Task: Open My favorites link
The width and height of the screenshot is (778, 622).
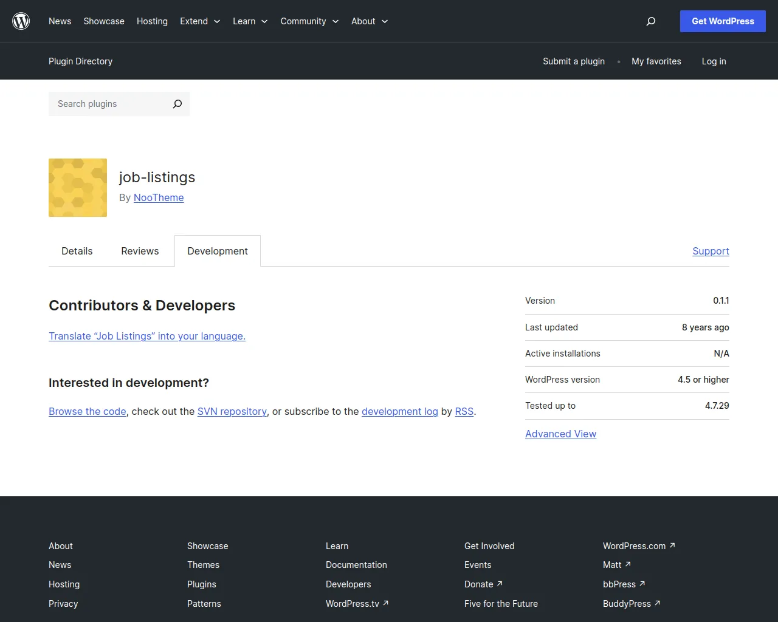Action: click(656, 61)
